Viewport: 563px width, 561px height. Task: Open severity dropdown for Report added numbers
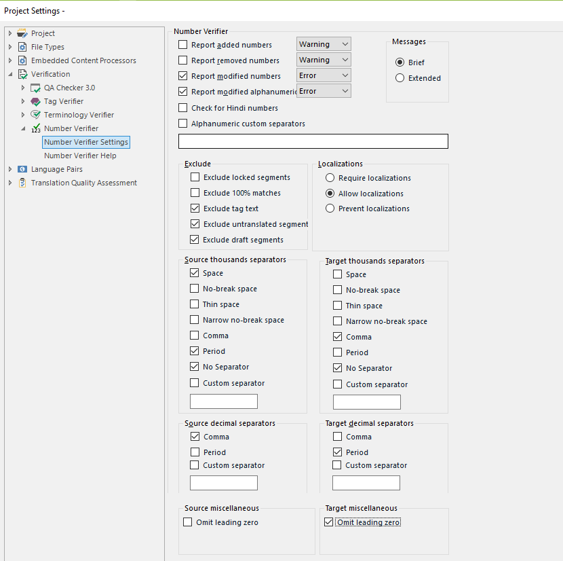click(324, 44)
